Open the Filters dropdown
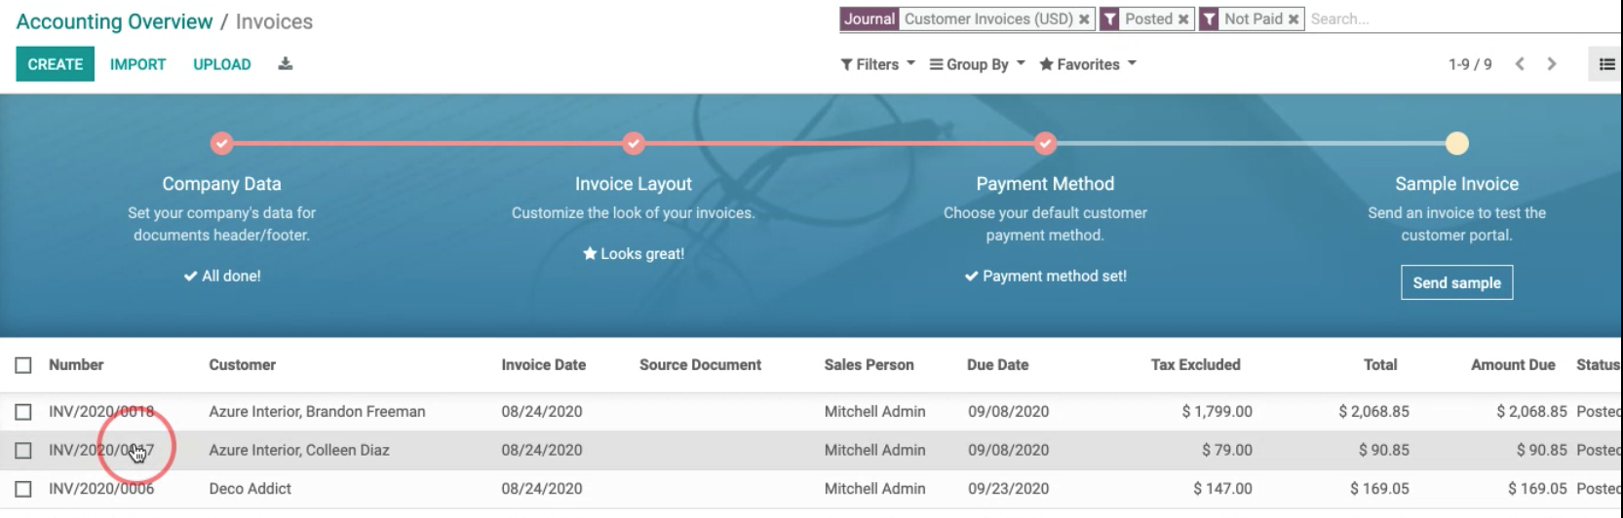 877,64
